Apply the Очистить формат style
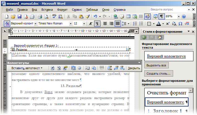The image size is (197, 115). pos(167,93)
